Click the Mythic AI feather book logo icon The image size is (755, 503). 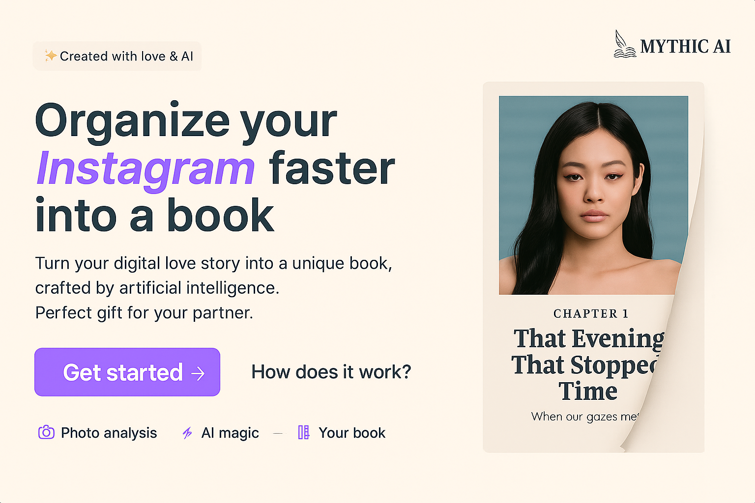pos(624,44)
